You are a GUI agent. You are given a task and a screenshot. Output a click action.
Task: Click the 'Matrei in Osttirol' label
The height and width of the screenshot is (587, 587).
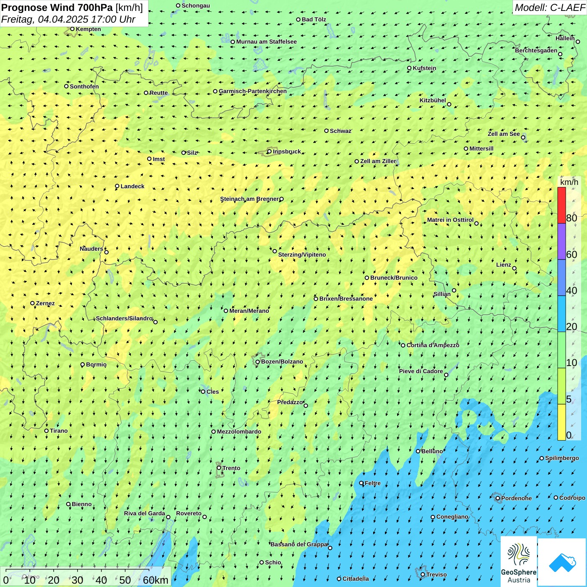450,220
